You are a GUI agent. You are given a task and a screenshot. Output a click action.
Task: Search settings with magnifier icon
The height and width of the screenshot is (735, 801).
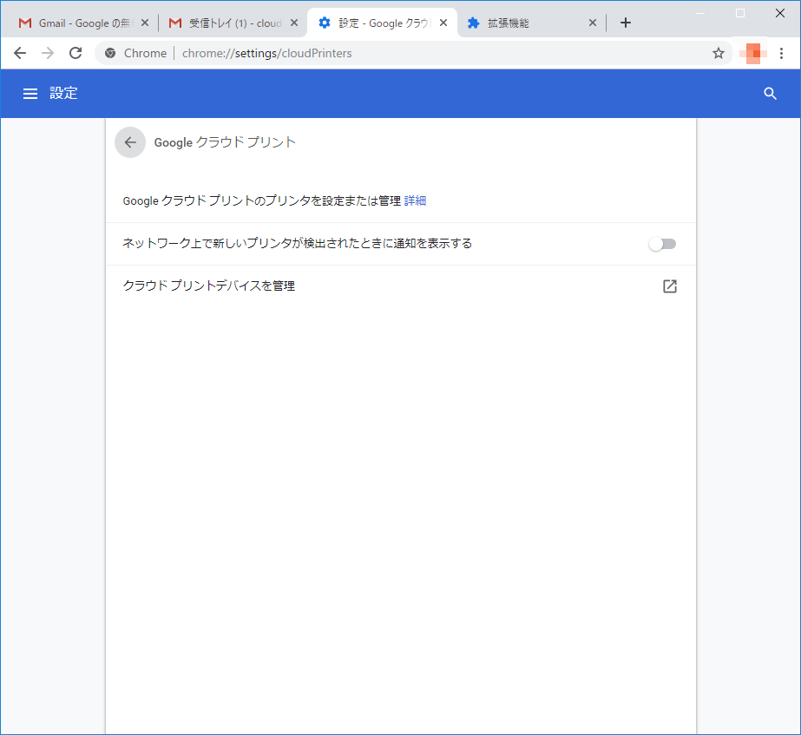tap(770, 94)
